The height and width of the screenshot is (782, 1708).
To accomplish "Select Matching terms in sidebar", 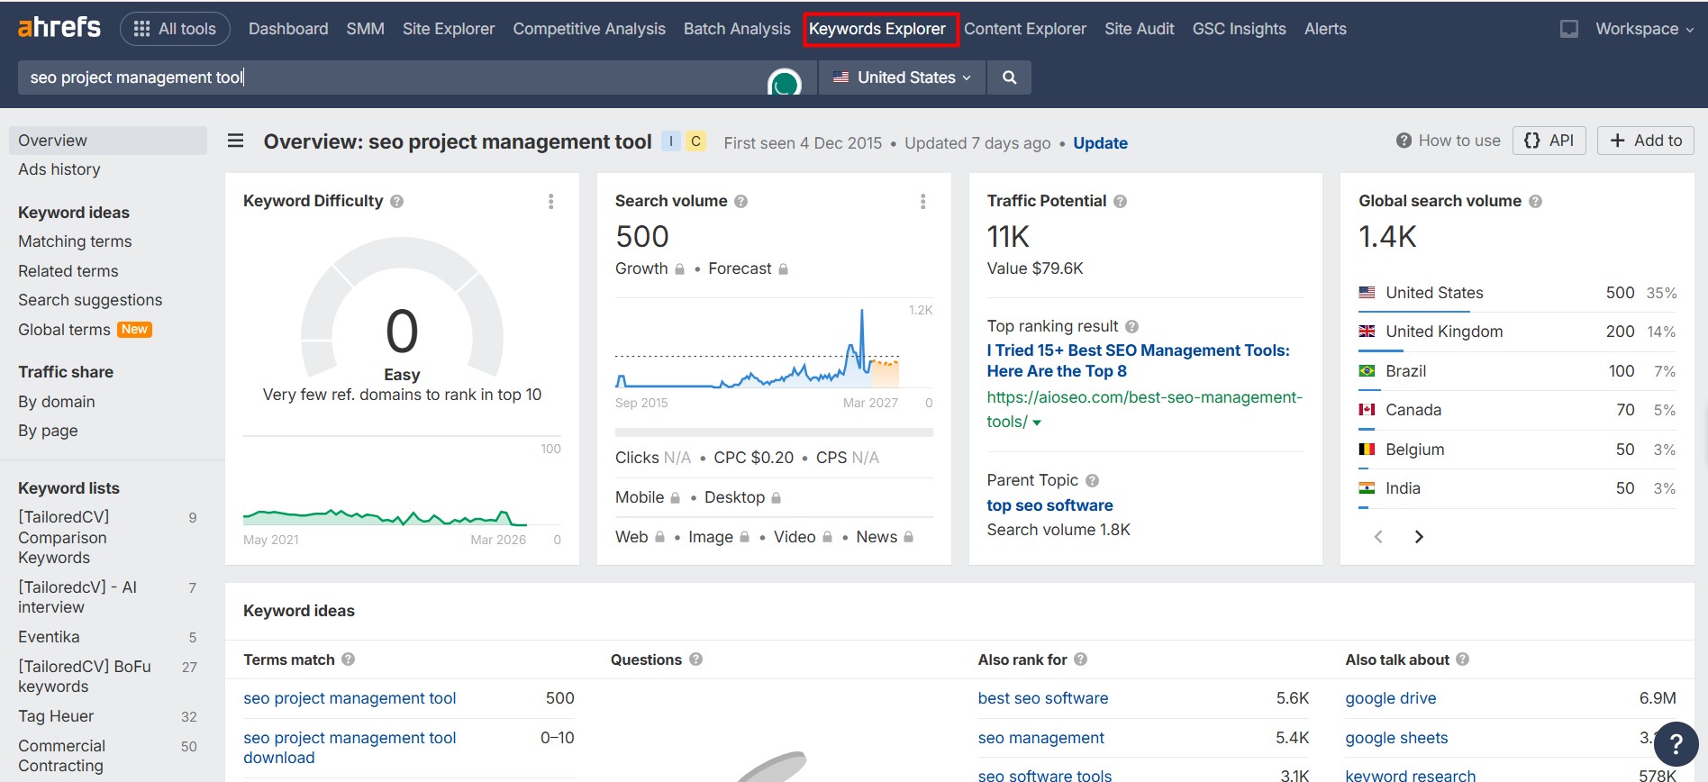I will [x=75, y=241].
